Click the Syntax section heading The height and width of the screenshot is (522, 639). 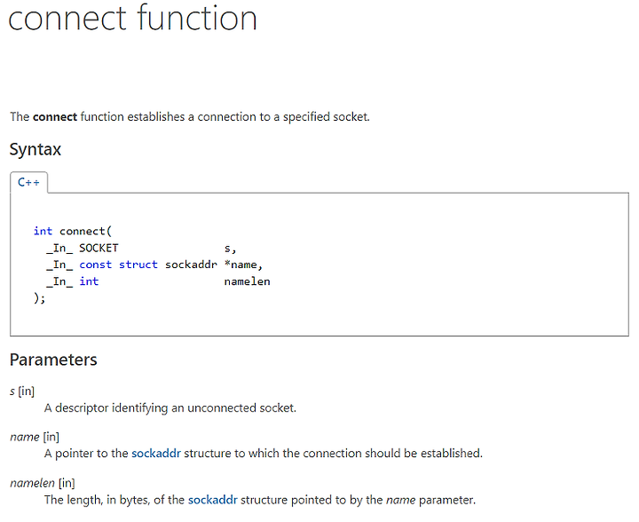(x=35, y=149)
